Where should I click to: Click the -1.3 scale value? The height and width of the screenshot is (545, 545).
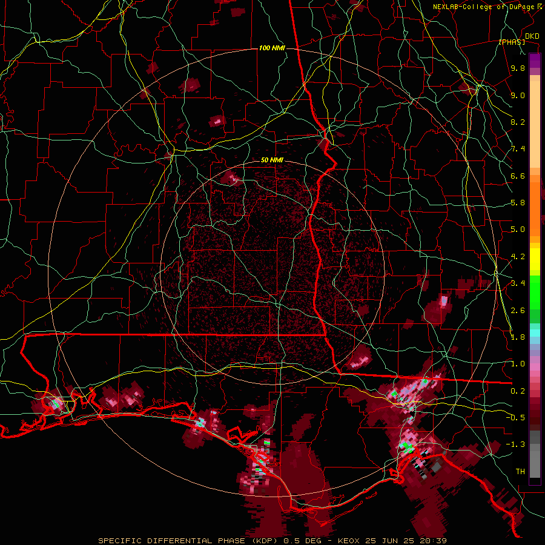pos(515,445)
